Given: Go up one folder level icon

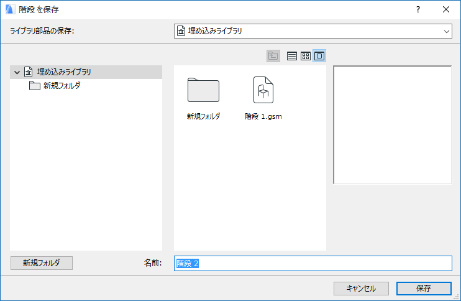Looking at the screenshot, I should 273,56.
